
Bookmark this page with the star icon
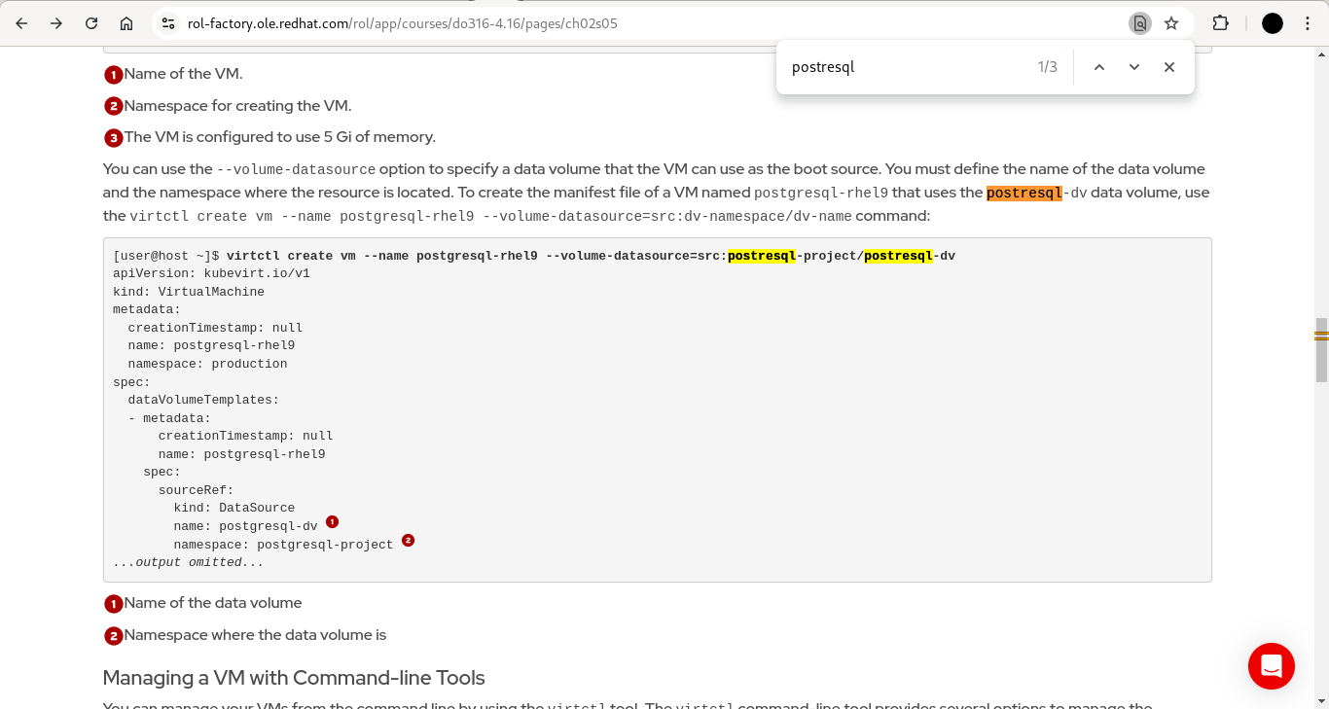(x=1171, y=23)
